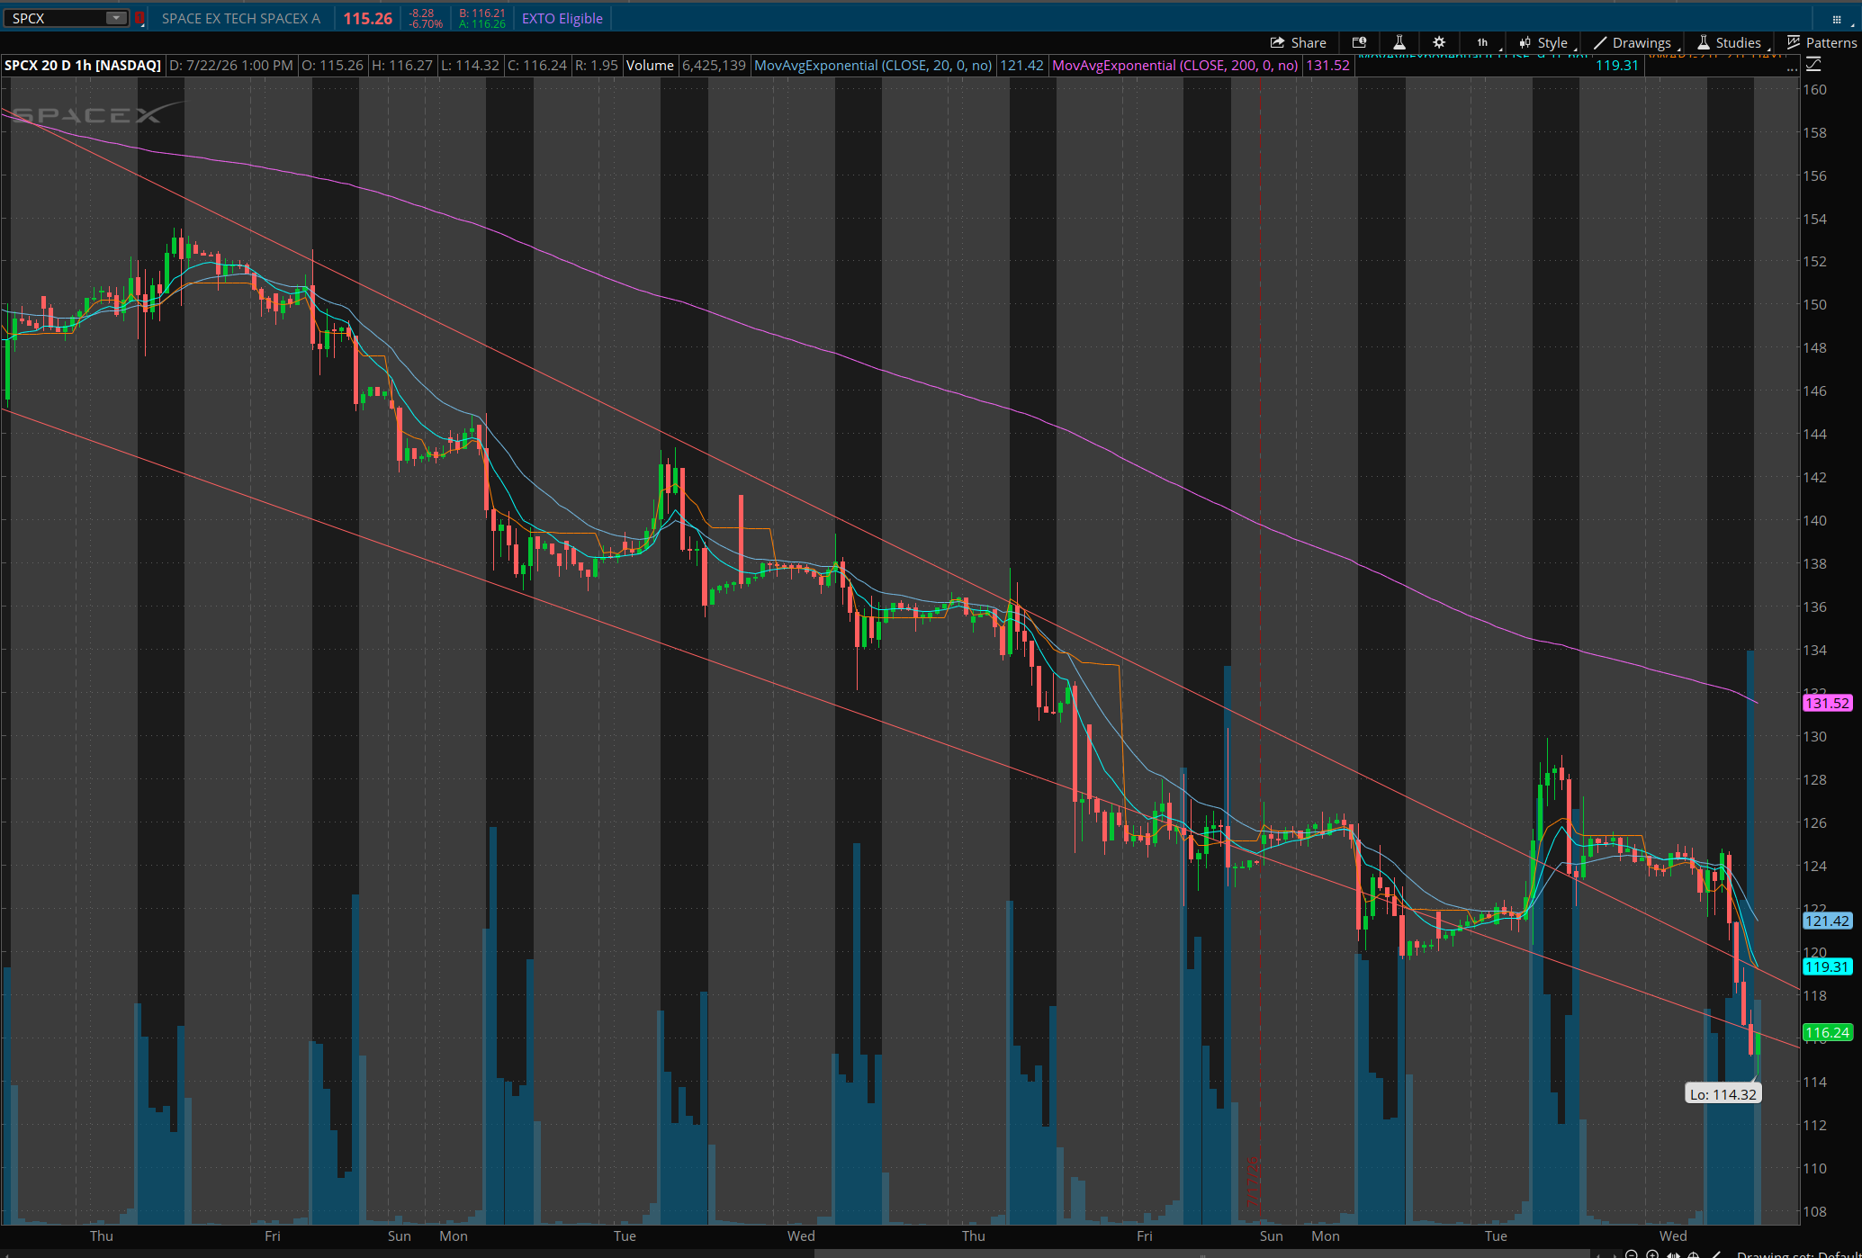Viewport: 1862px width, 1258px height.
Task: Toggle the EXTO Eligible label
Action: [562, 18]
